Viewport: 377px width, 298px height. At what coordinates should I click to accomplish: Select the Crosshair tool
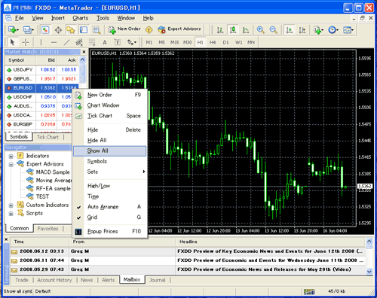coord(26,42)
